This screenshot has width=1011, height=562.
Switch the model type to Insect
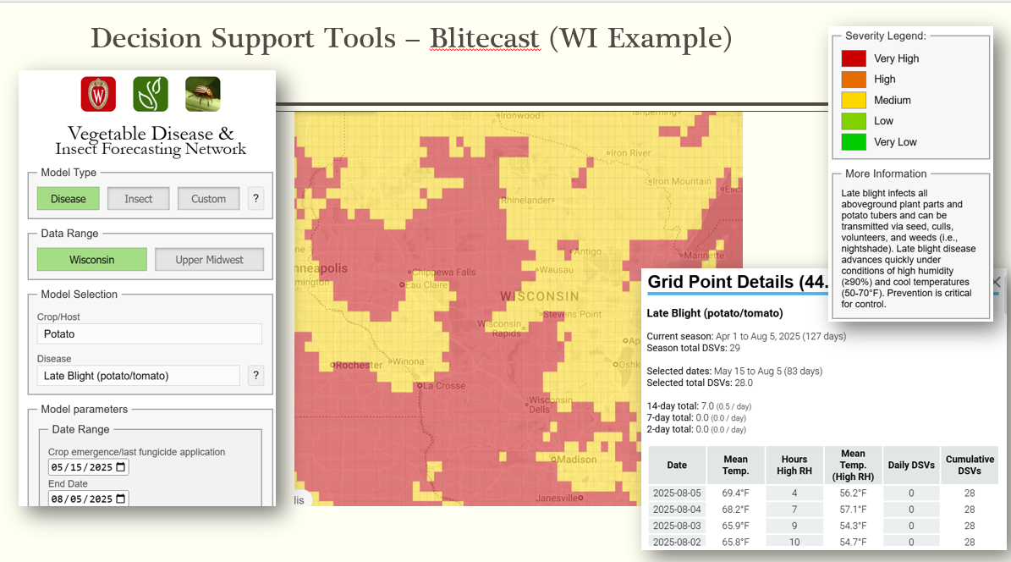(x=139, y=199)
